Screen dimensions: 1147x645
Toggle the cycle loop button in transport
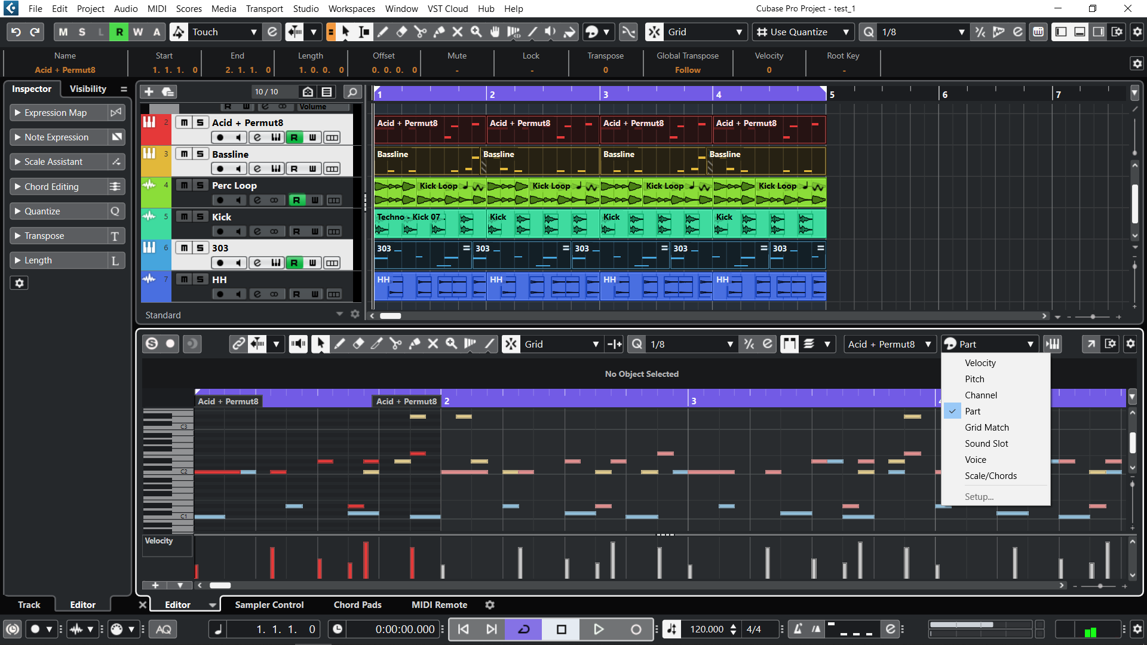[x=524, y=629]
